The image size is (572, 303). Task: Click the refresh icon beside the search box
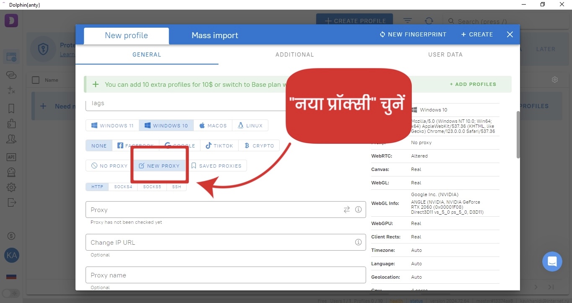click(x=429, y=21)
